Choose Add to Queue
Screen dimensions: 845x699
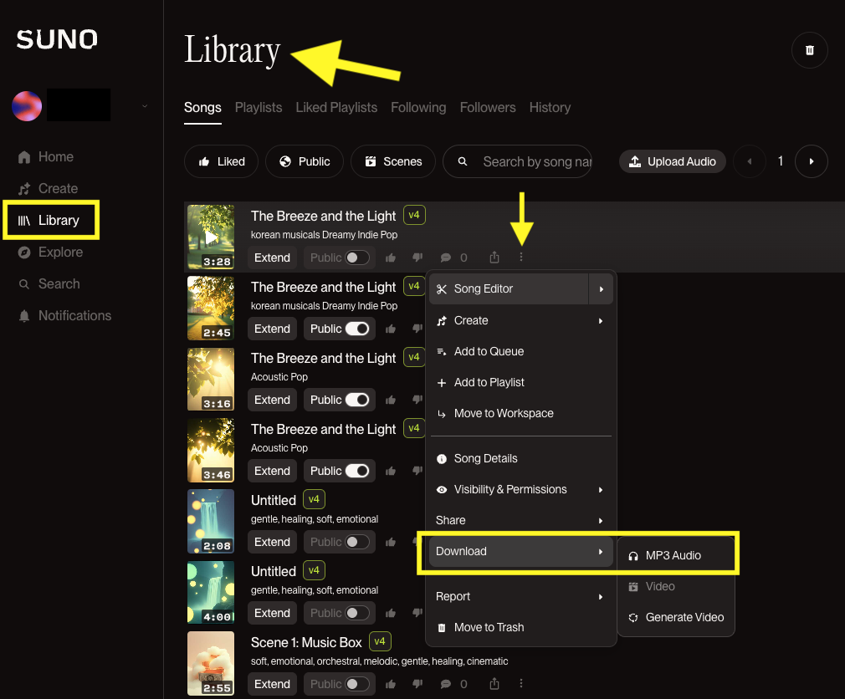pyautogui.click(x=520, y=352)
